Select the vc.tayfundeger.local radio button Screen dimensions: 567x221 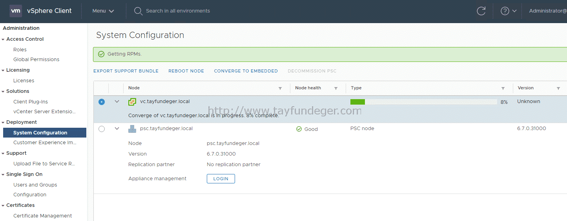coord(102,102)
